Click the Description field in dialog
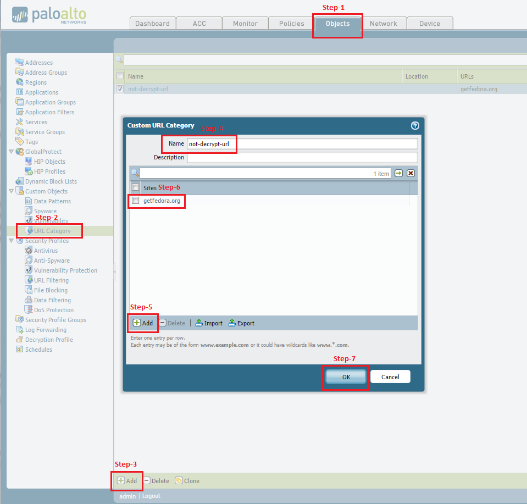 (x=302, y=157)
